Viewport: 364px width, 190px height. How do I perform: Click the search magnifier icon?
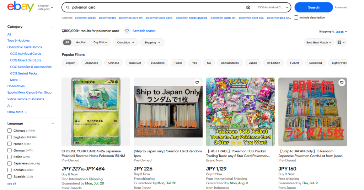point(68,7)
